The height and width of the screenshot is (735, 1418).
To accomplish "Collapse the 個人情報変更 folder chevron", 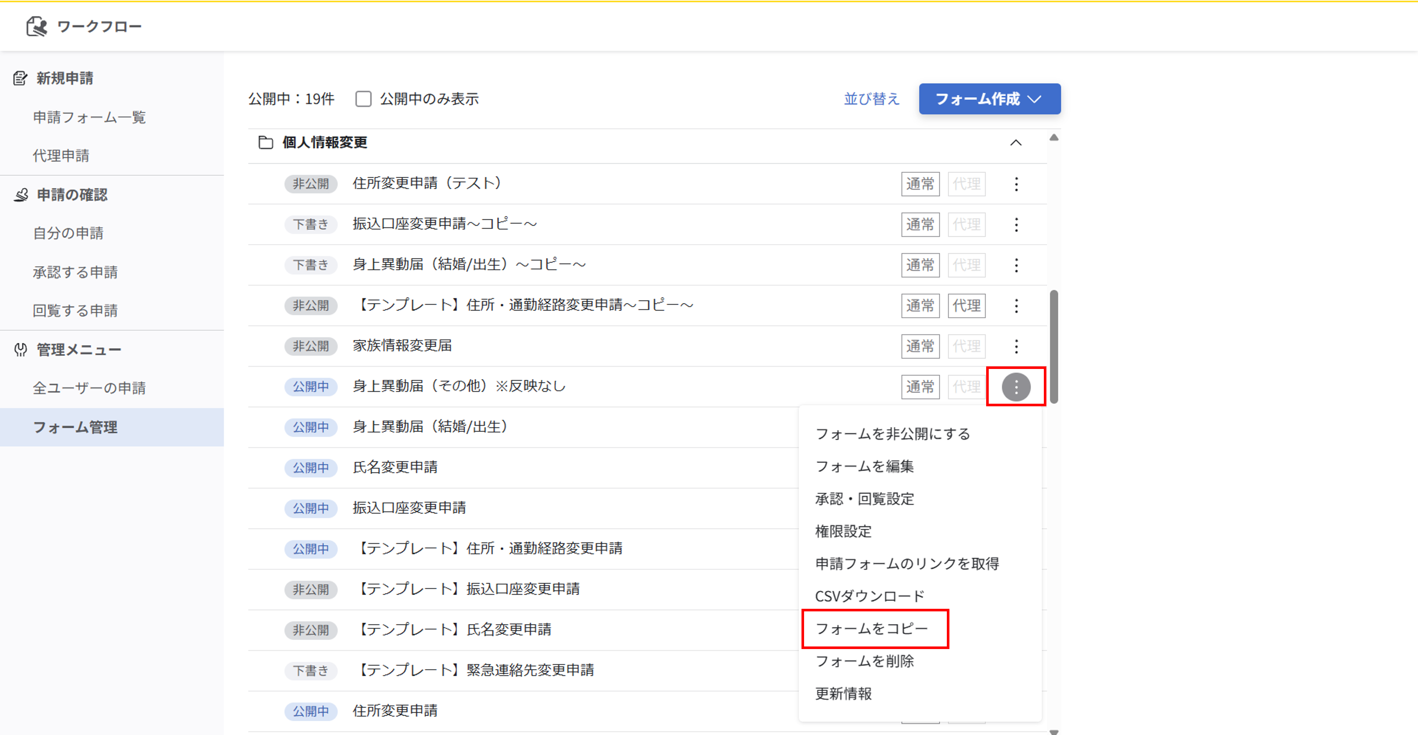I will (x=1015, y=143).
